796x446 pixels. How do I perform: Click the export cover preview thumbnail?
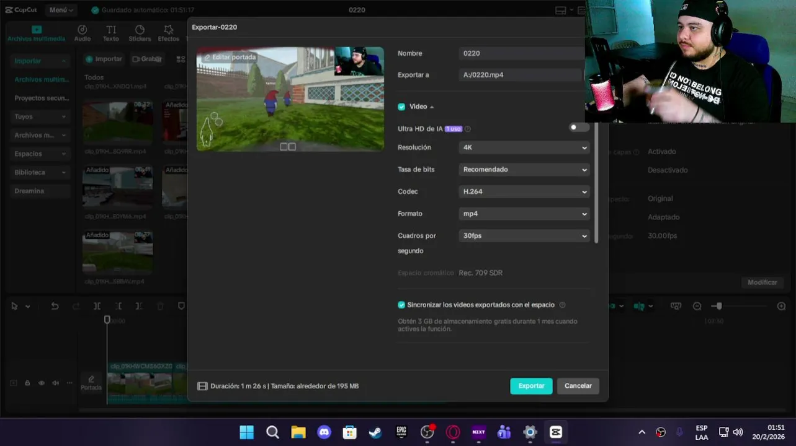(x=290, y=99)
